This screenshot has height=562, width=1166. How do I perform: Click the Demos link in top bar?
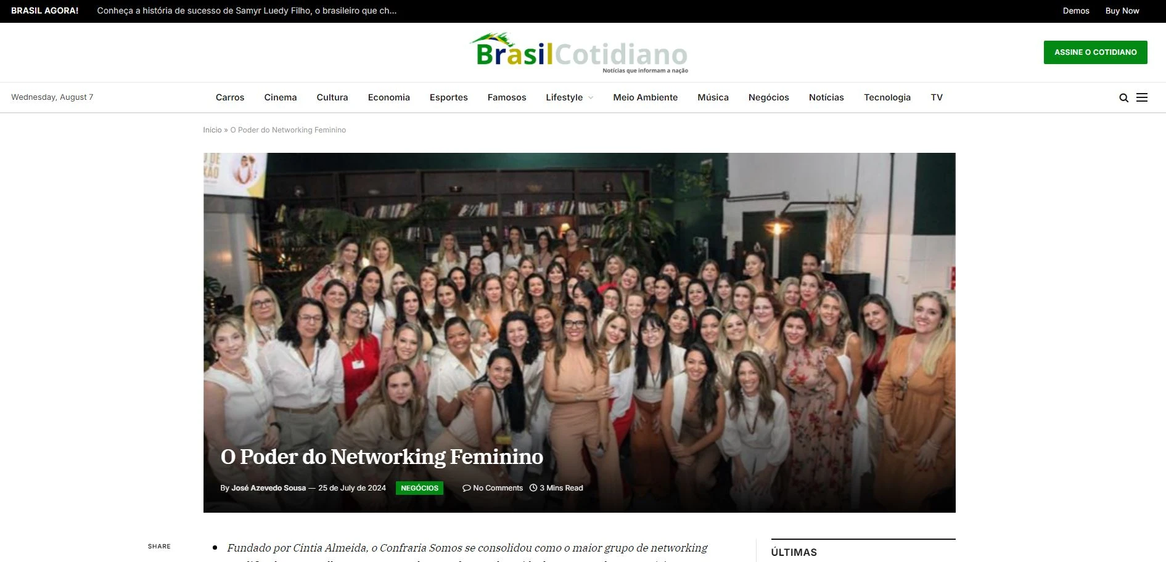pos(1075,11)
